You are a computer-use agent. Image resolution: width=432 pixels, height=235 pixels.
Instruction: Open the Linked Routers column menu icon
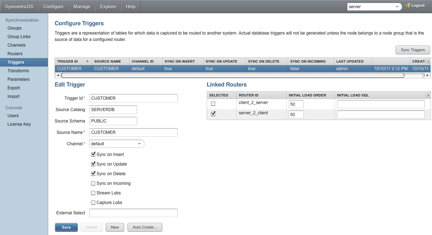428,95
